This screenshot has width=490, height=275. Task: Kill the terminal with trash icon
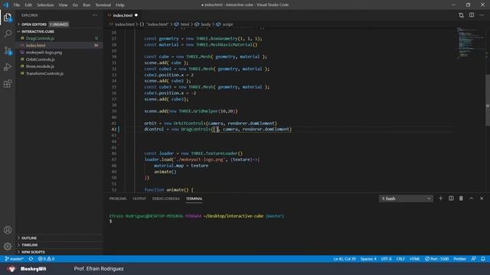pos(461,199)
